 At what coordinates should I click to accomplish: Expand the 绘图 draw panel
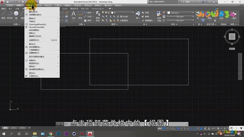pyautogui.click(x=17, y=24)
